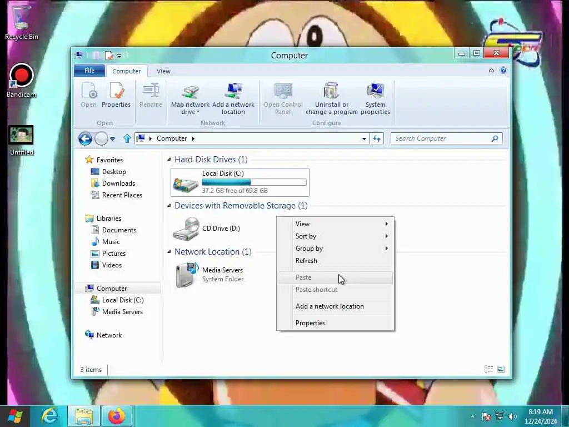Switch to large icons view in status bar

point(501,369)
